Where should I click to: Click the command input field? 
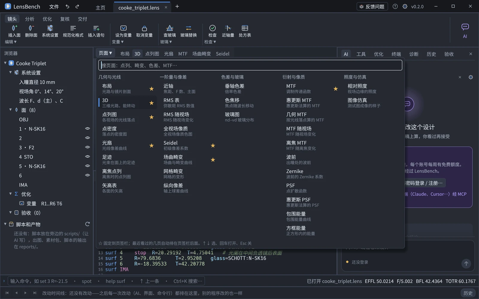[x=106, y=281]
